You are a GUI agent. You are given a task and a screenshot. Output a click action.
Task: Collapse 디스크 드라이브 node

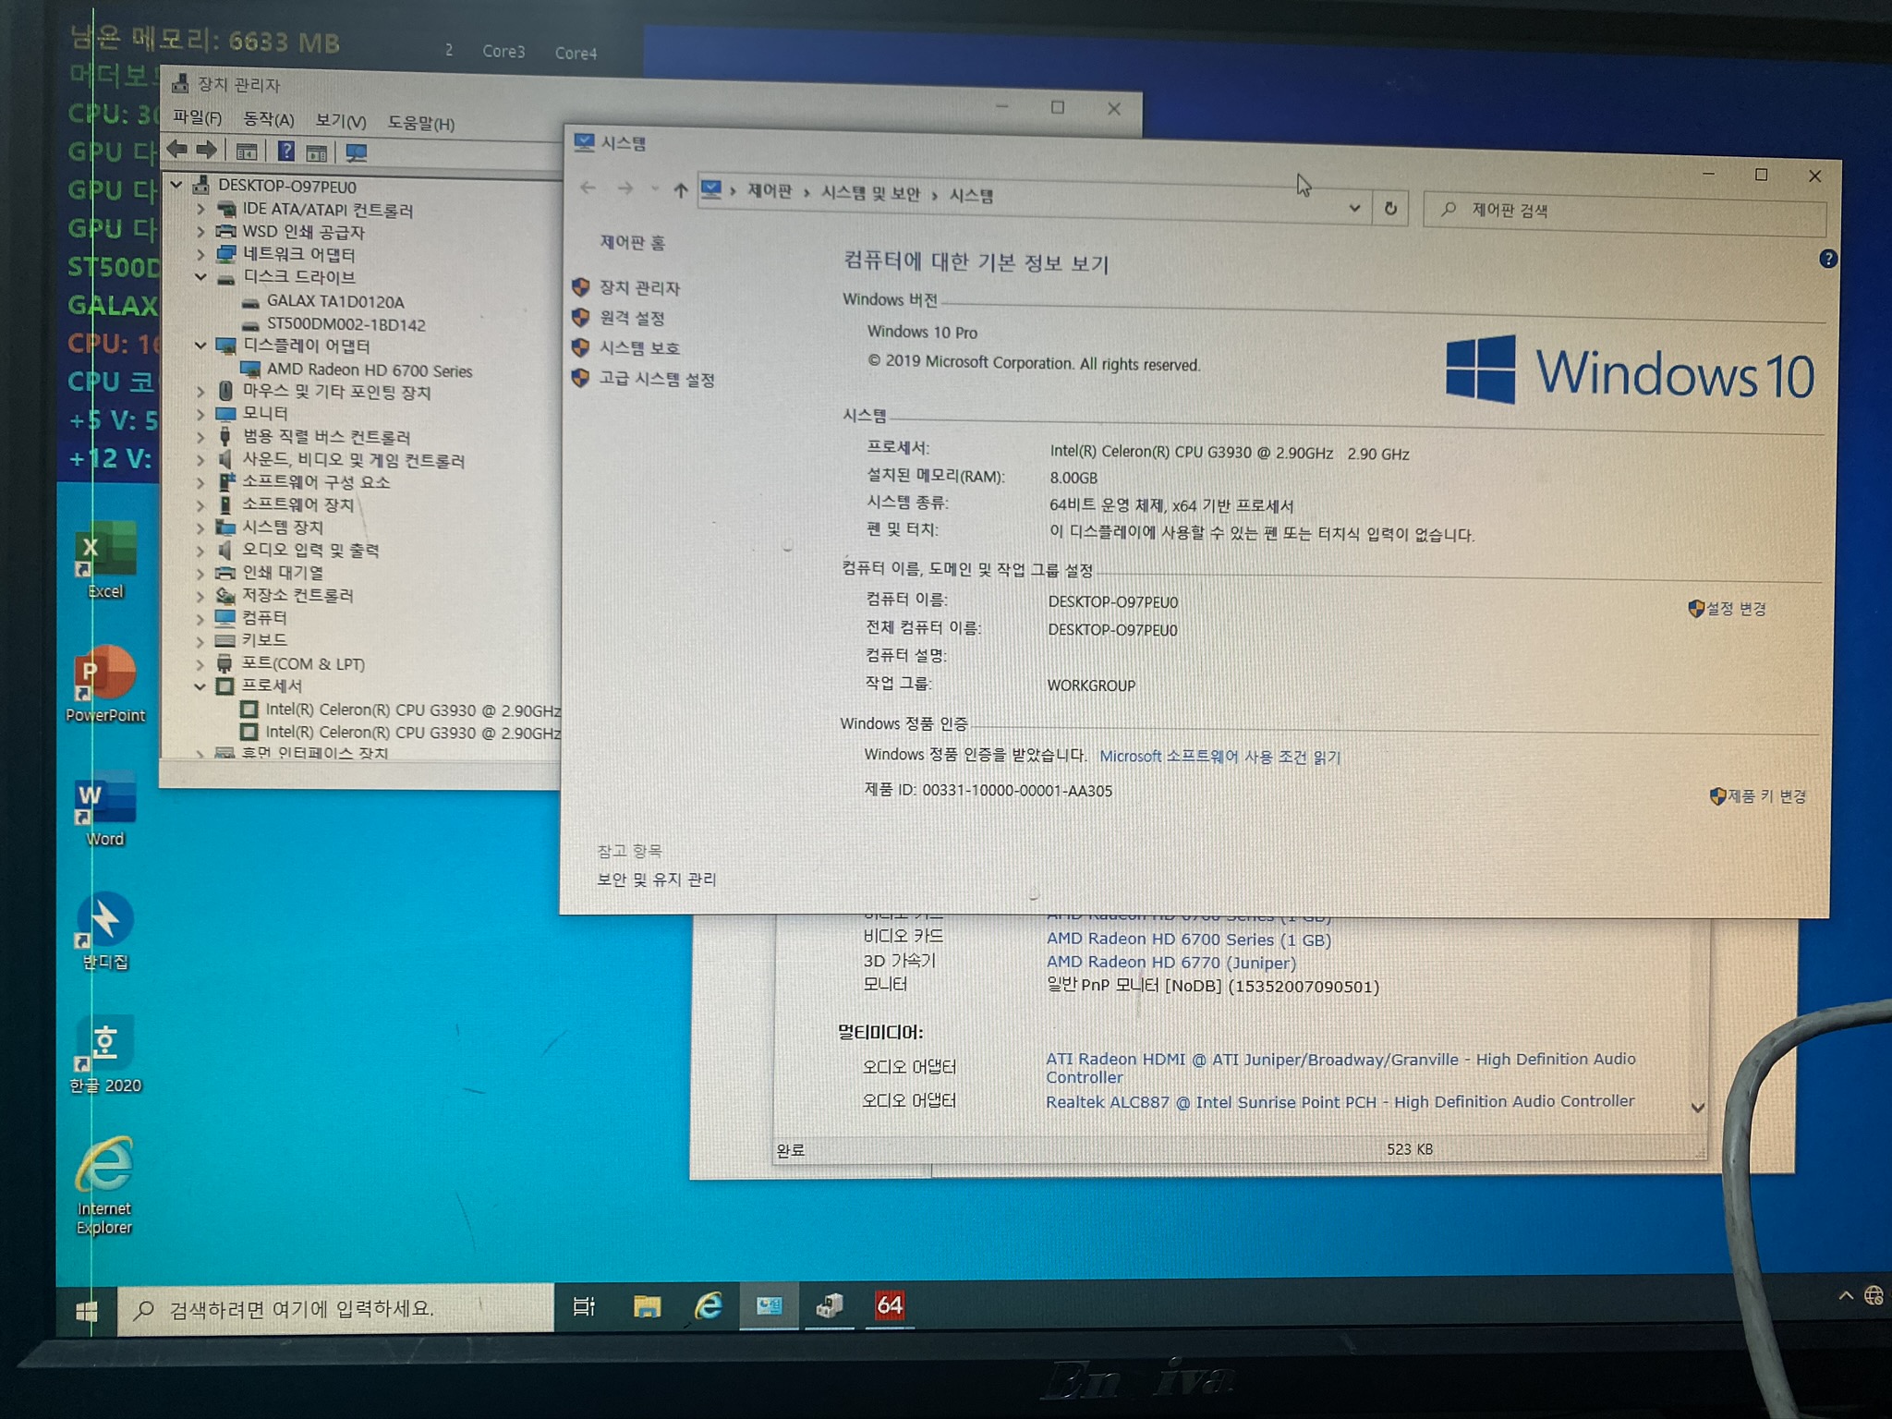pos(200,276)
